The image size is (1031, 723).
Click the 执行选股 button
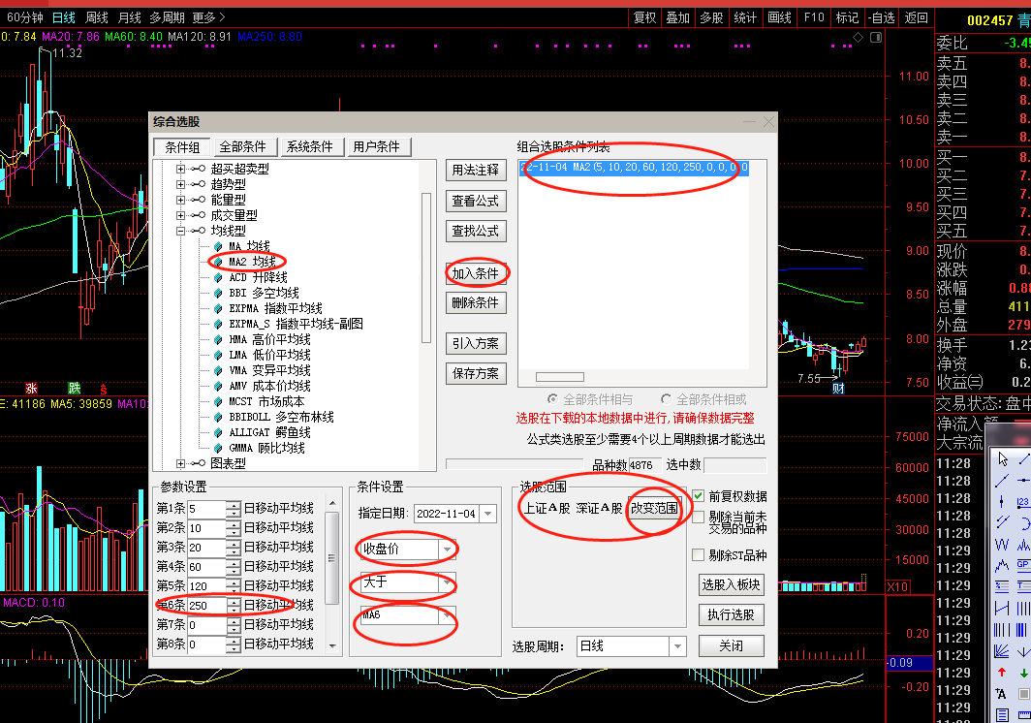coord(731,614)
